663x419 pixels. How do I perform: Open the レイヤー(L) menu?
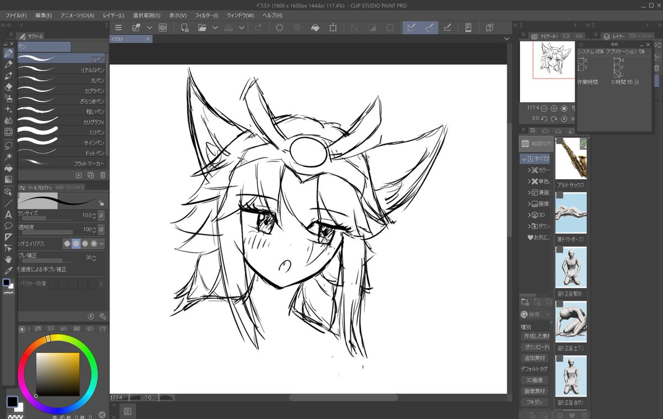113,15
